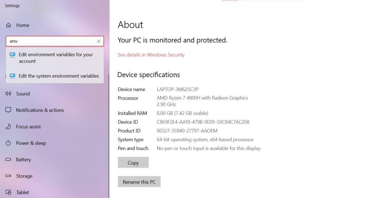Click the sidebar vertical scrollbar
This screenshot has height=198, width=370.
click(109, 136)
